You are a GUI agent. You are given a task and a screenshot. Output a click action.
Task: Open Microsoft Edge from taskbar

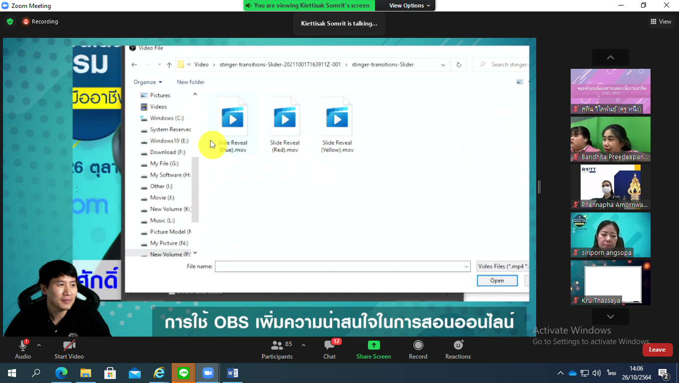pos(61,373)
